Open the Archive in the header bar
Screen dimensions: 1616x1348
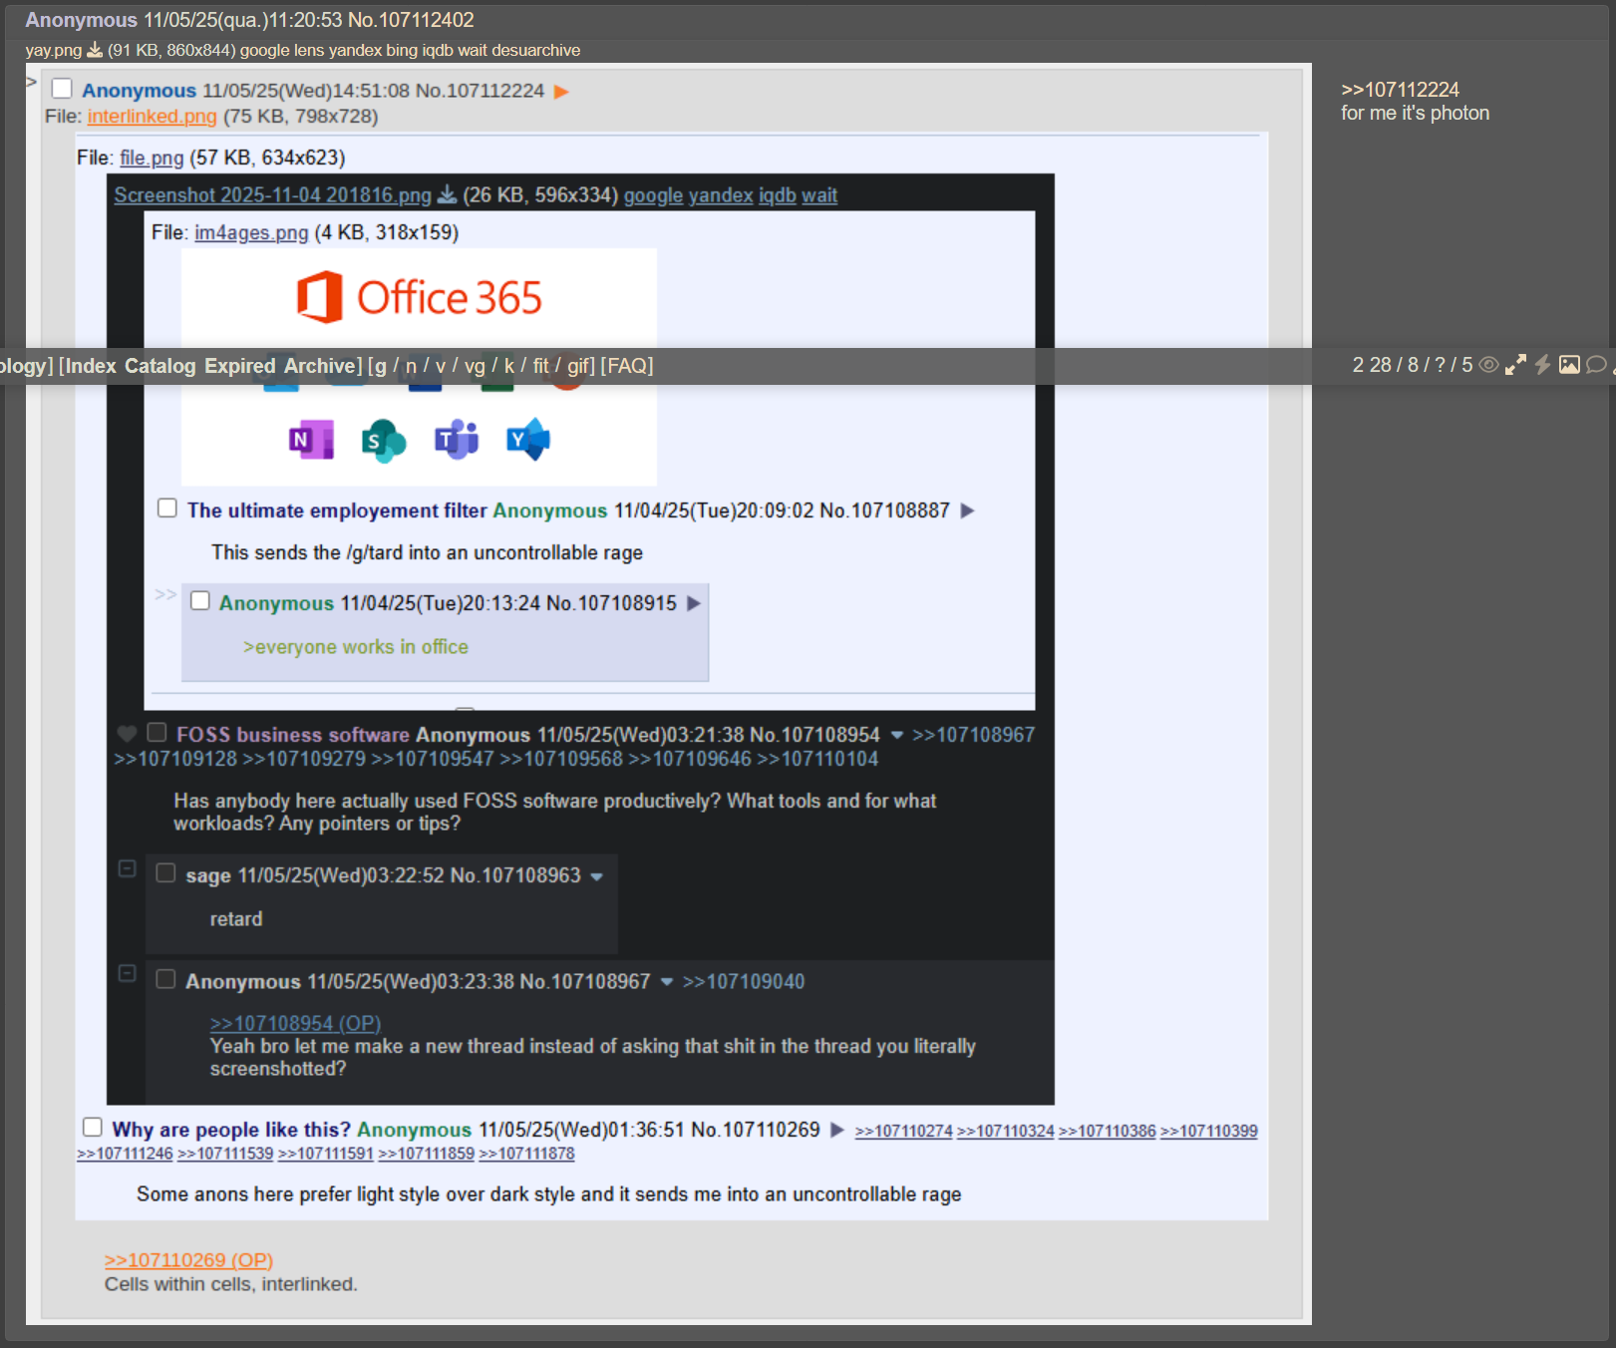click(x=319, y=366)
